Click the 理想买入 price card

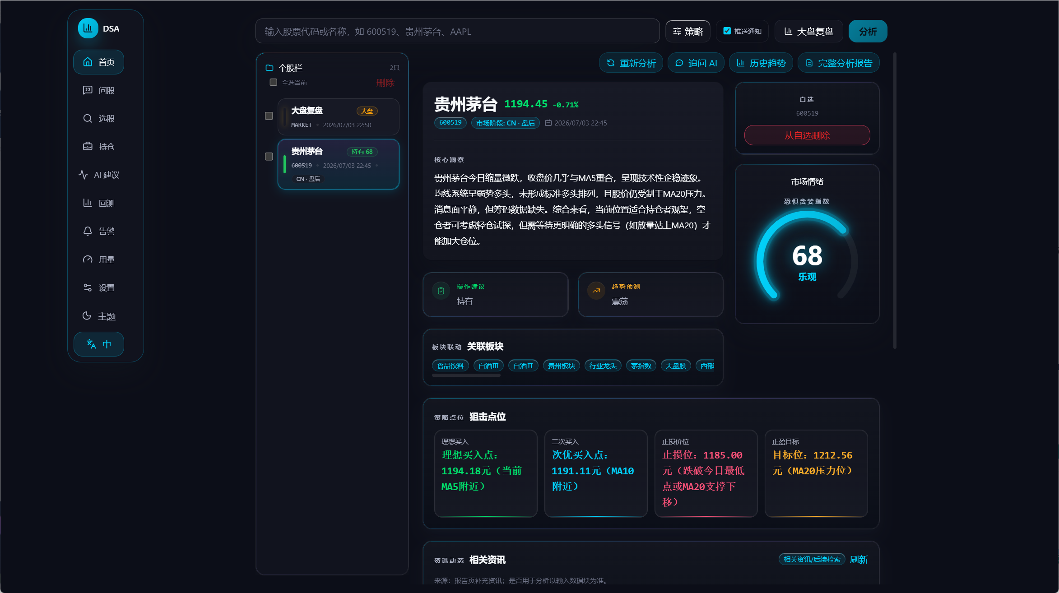(486, 473)
